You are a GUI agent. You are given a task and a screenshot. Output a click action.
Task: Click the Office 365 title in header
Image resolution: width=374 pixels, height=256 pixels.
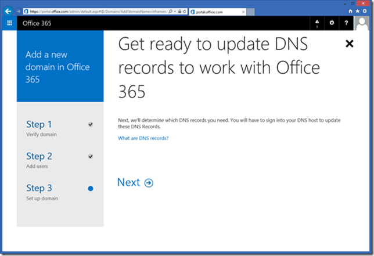click(x=40, y=23)
